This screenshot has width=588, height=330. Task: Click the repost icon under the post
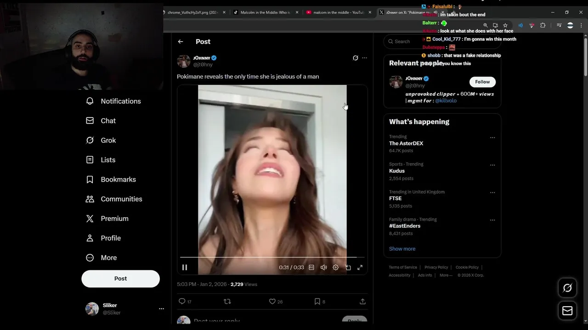point(227,302)
